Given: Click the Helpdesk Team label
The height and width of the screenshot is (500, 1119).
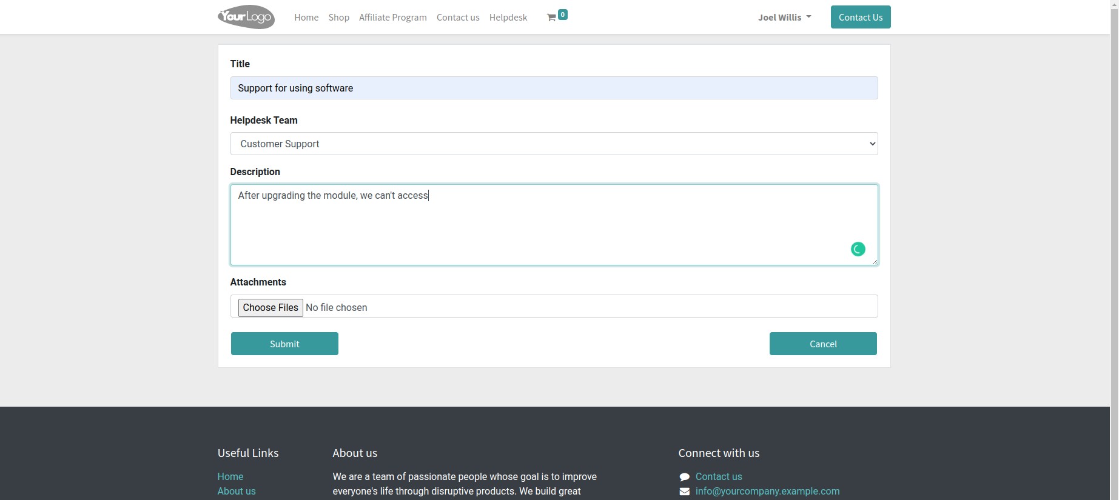Looking at the screenshot, I should 264,120.
